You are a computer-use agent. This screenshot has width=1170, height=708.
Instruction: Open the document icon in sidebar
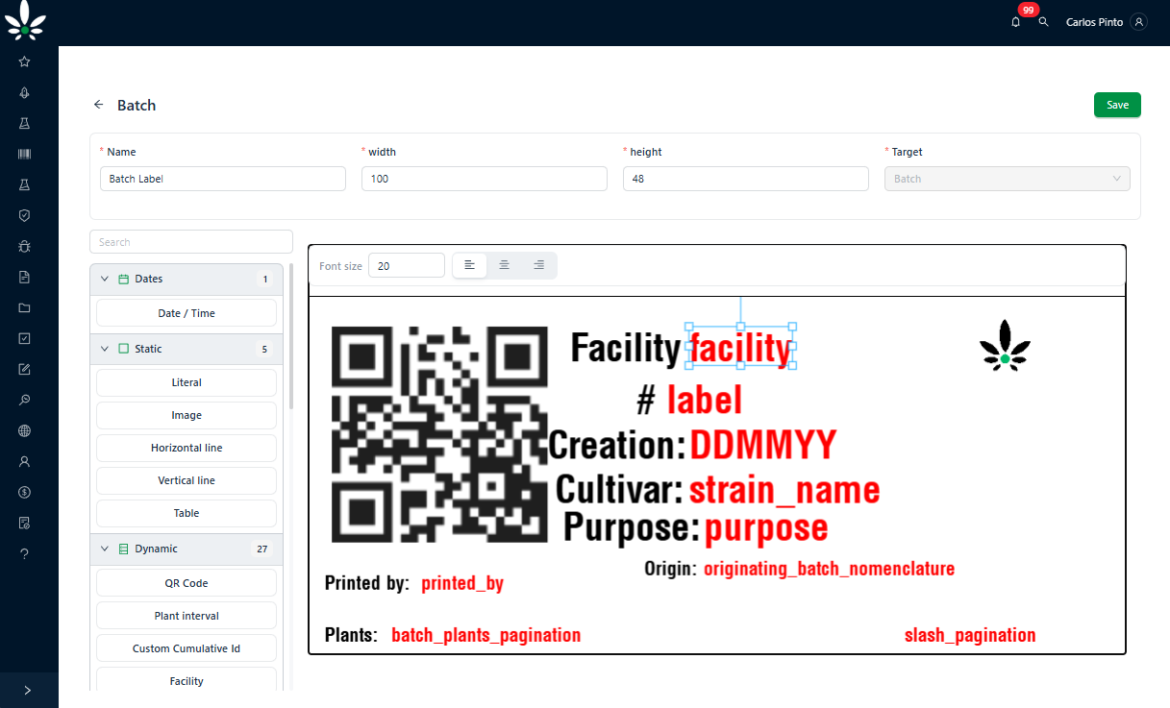tap(24, 277)
